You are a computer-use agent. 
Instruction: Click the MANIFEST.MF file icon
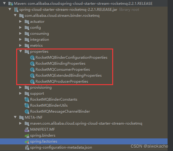27,129
